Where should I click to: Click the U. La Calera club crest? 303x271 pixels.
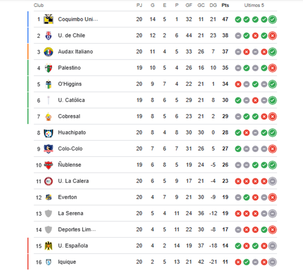[x=49, y=181]
